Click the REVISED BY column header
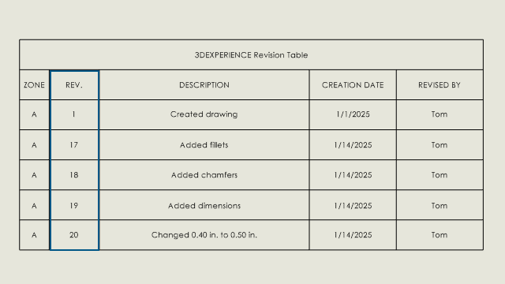Viewport: 505px width, 284px height. click(x=440, y=85)
